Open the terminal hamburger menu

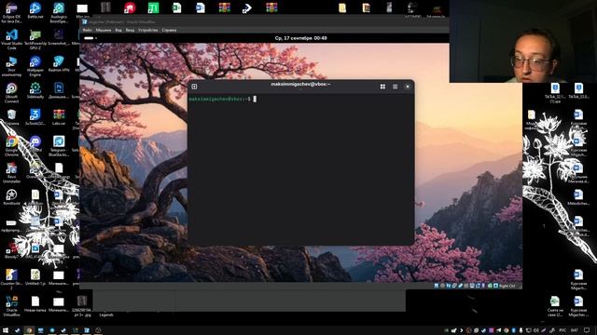(396, 87)
